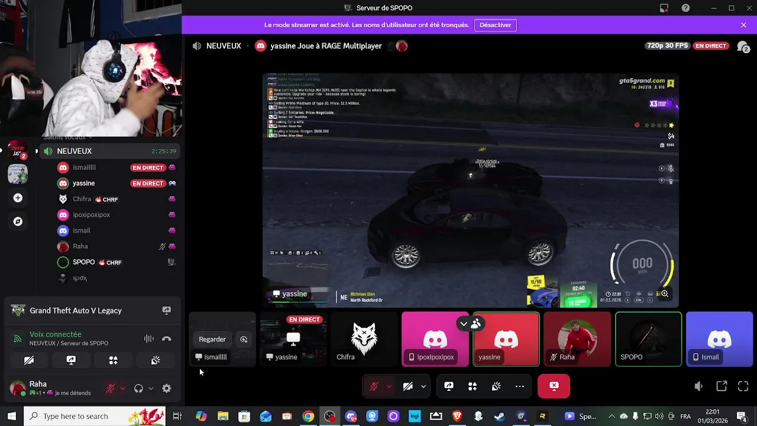Toggle camera in the call control bar
The image size is (757, 426).
408,386
